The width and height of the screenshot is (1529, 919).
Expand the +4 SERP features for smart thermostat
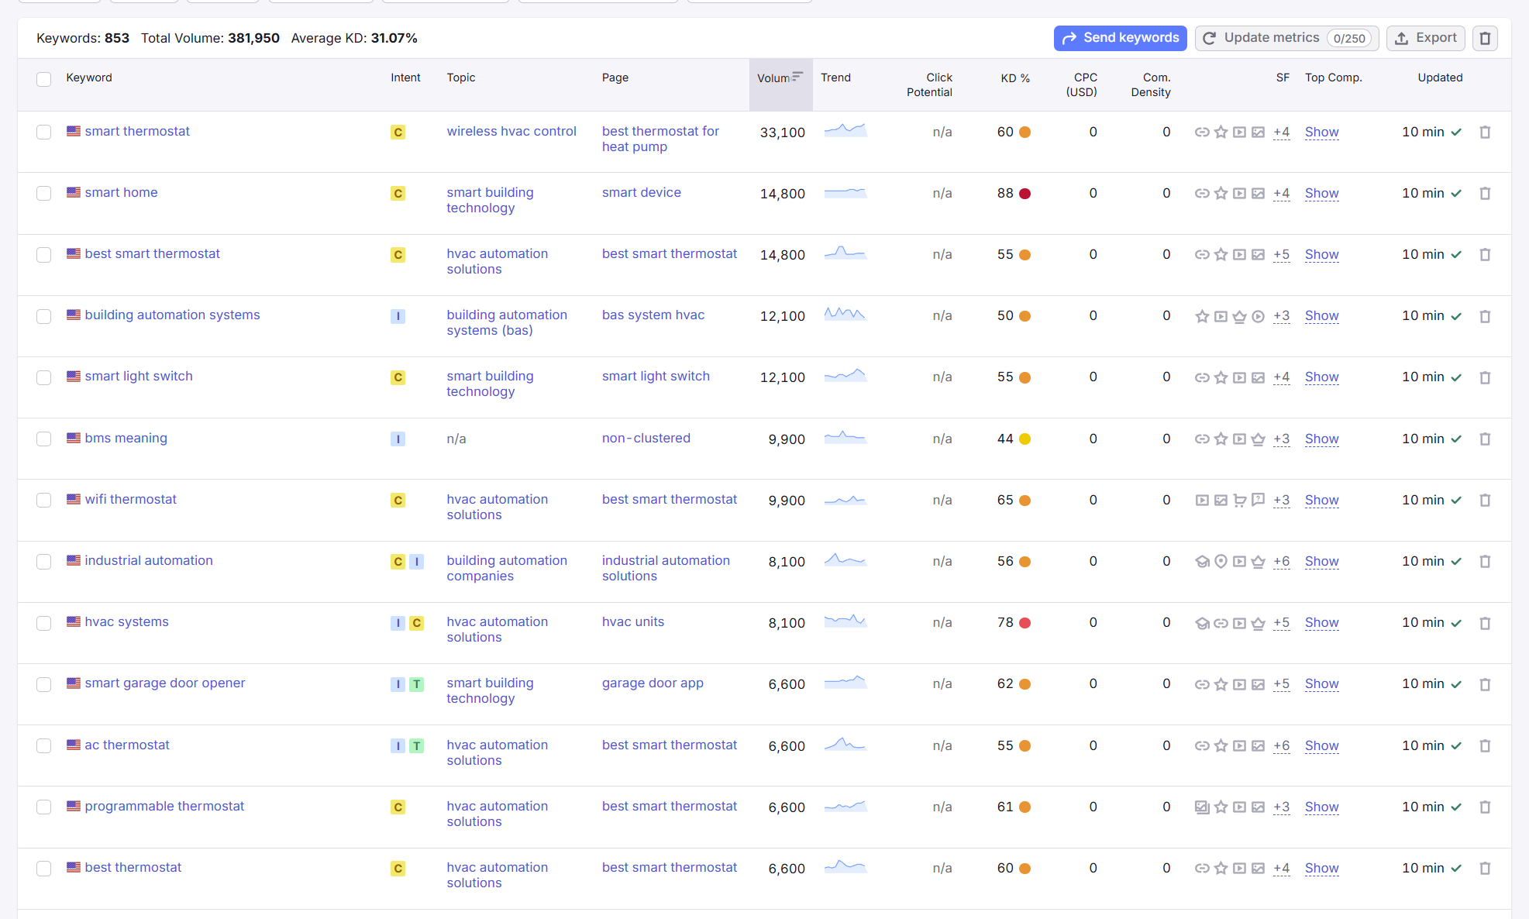[1281, 133]
